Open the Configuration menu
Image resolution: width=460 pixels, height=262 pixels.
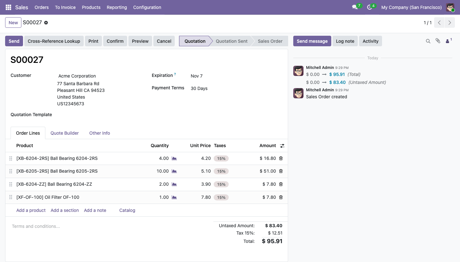(x=147, y=7)
